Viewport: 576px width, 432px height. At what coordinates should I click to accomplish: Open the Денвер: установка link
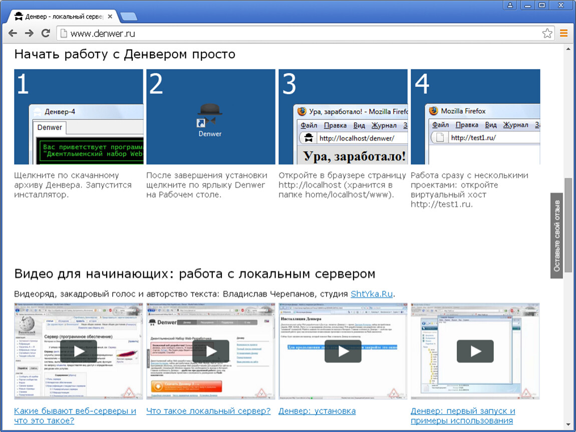tap(317, 411)
